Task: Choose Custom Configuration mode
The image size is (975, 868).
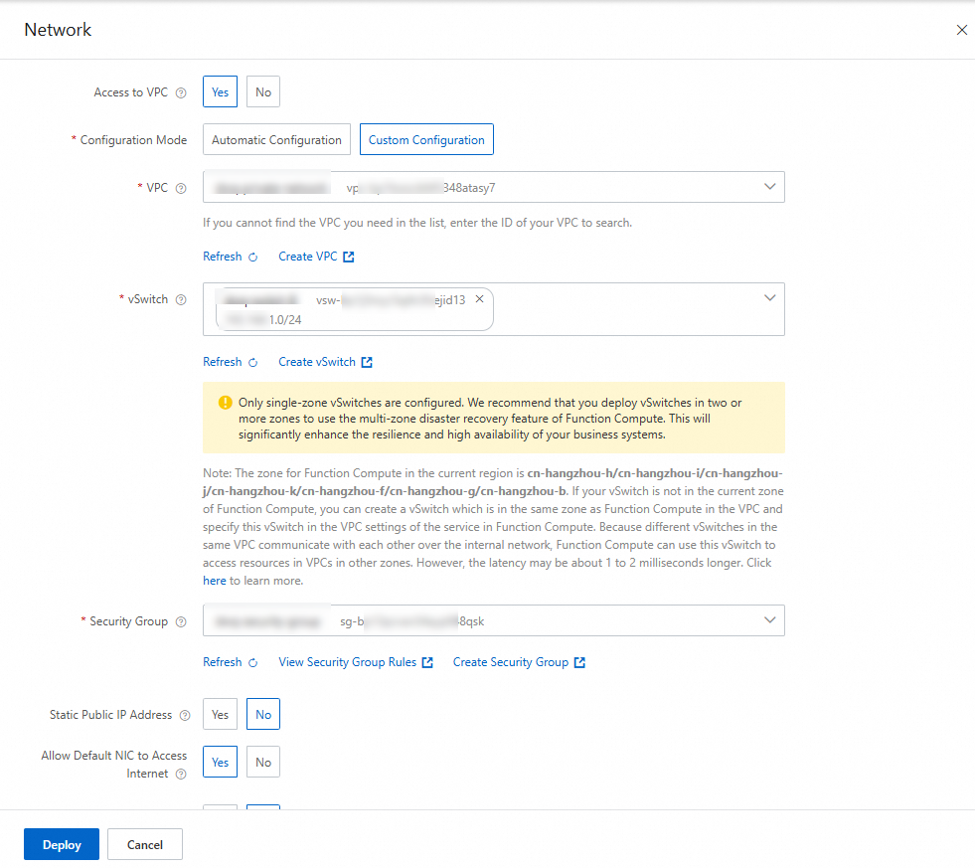Action: (x=426, y=140)
